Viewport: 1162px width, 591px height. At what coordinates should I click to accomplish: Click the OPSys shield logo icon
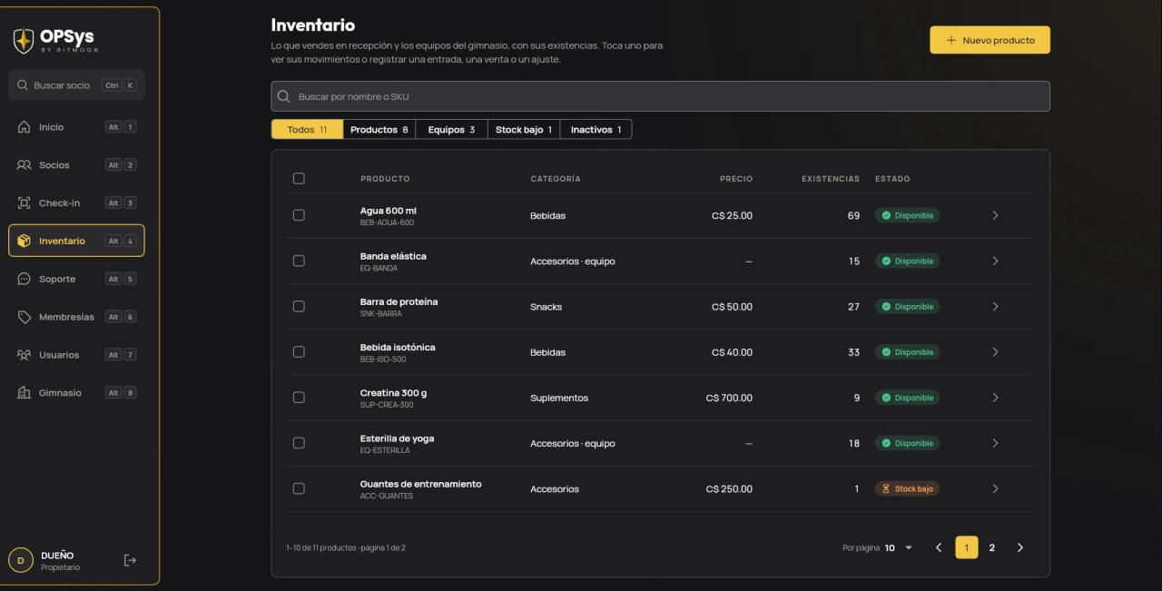(x=24, y=41)
